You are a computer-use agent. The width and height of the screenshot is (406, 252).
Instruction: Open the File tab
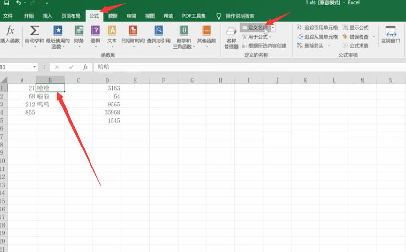pyautogui.click(x=8, y=16)
